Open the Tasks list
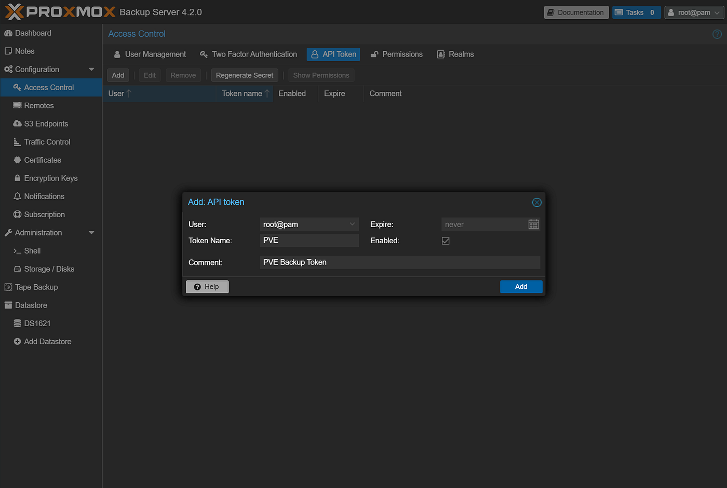 click(636, 12)
